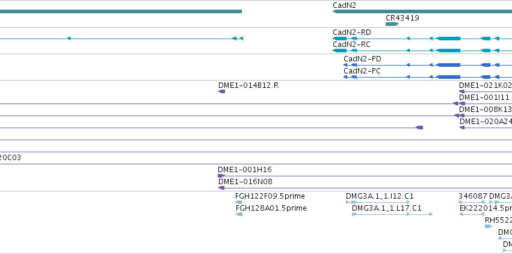The height and width of the screenshot is (254, 512).
Task: Click the CR43419 gene feature
Action: [392, 24]
